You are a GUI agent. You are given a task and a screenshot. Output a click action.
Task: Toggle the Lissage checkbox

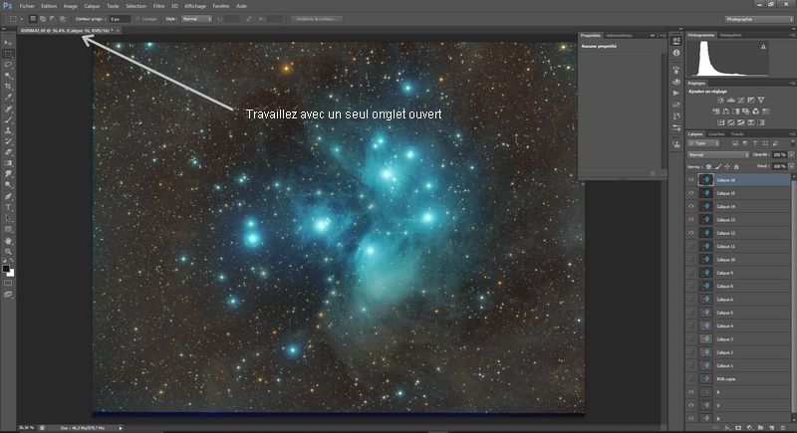pyautogui.click(x=137, y=19)
